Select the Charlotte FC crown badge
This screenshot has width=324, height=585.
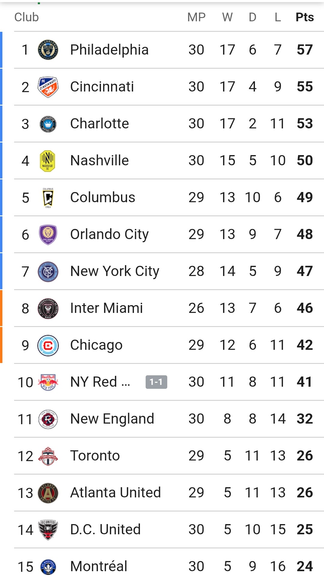48,124
